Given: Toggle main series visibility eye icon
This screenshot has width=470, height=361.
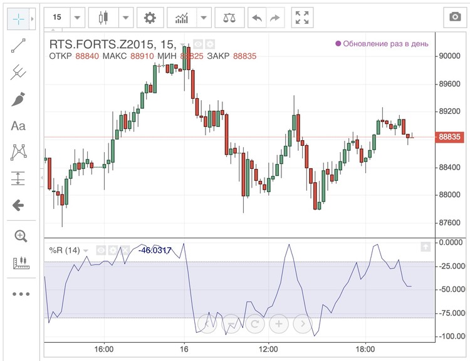Looking at the screenshot, I should coord(198,44).
